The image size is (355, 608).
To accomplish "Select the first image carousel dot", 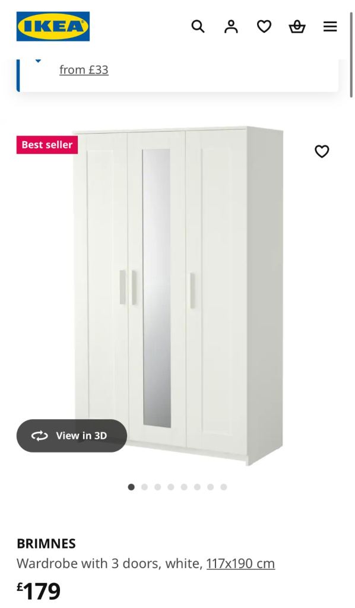I will (x=131, y=487).
